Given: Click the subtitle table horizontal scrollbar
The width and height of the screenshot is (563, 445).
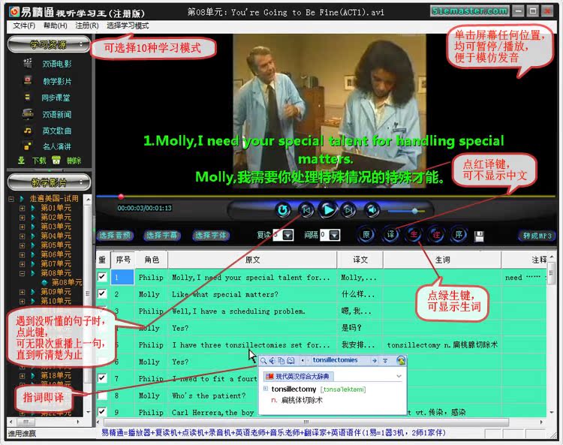Looking at the screenshot, I should pos(306,422).
